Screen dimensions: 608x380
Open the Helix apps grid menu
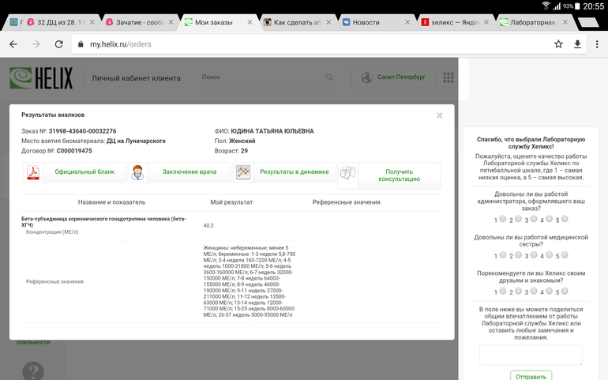[x=448, y=77]
